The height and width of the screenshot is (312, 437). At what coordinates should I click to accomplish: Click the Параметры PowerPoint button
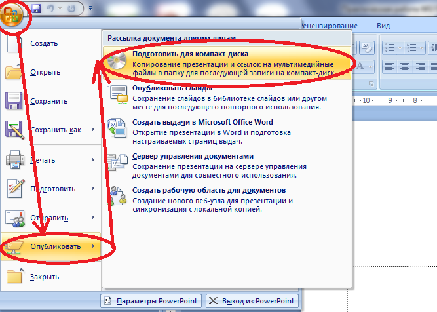[151, 301]
